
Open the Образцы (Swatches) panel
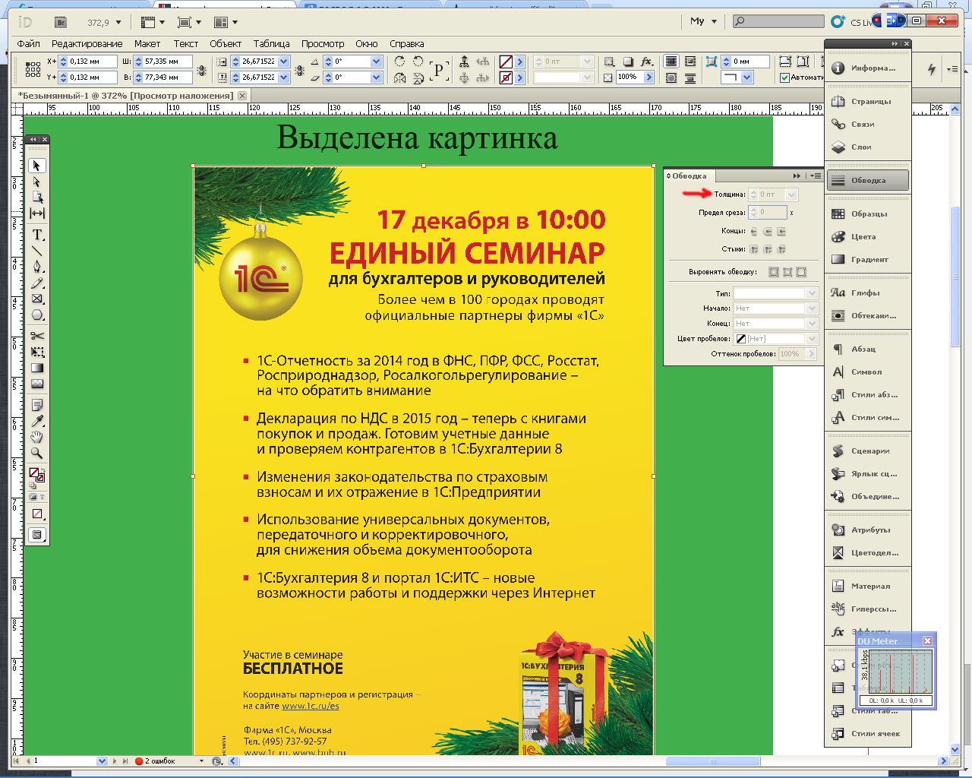868,214
